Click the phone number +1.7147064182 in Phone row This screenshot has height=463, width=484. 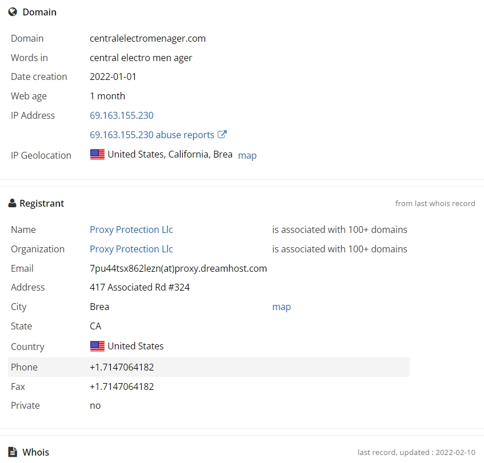[x=122, y=367]
